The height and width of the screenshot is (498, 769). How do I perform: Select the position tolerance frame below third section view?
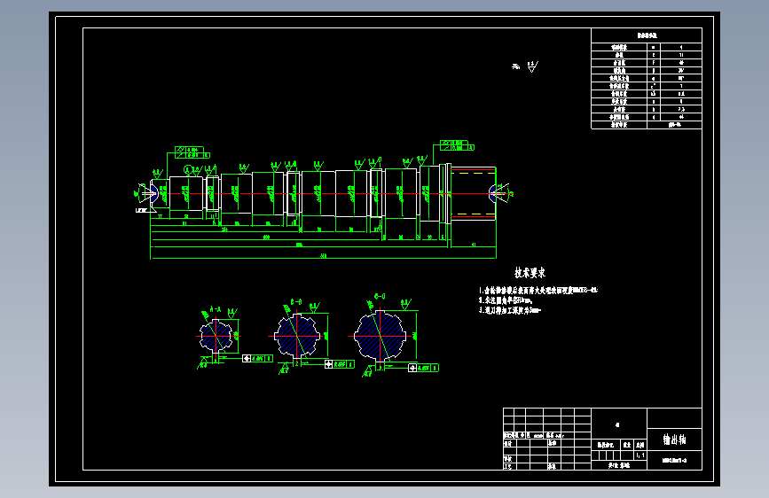pyautogui.click(x=423, y=368)
